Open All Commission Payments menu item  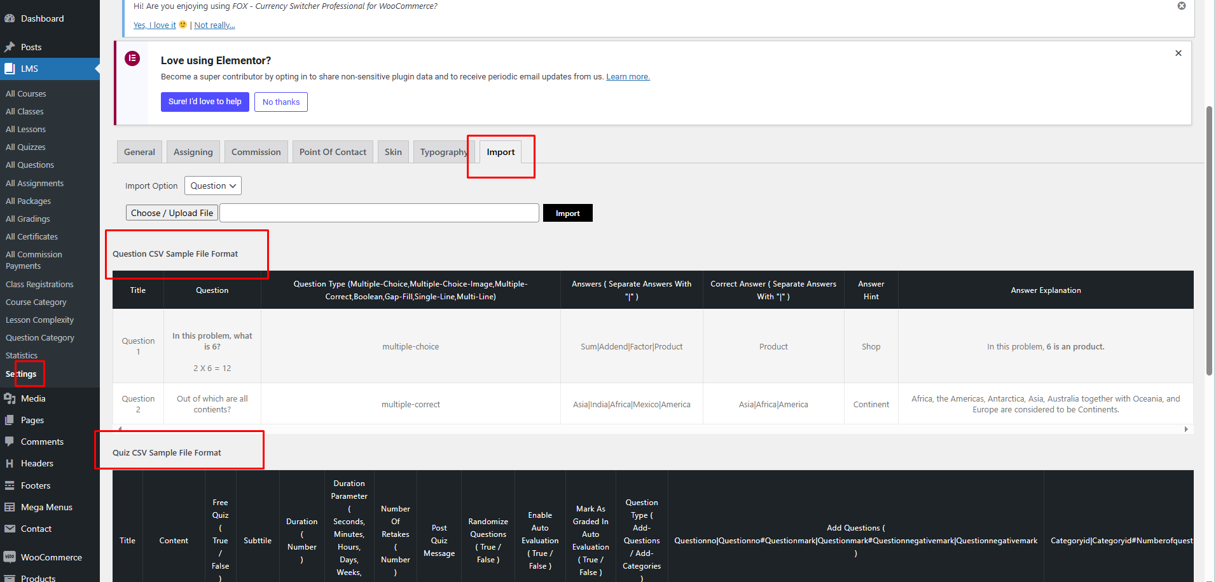point(34,260)
